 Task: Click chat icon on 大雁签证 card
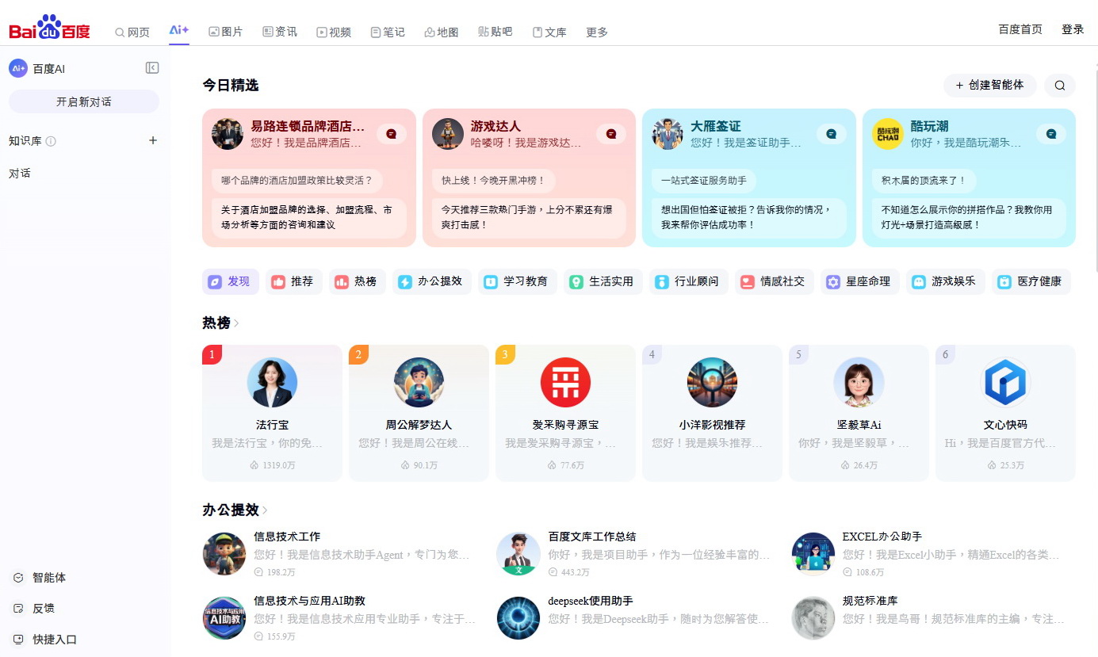[832, 134]
